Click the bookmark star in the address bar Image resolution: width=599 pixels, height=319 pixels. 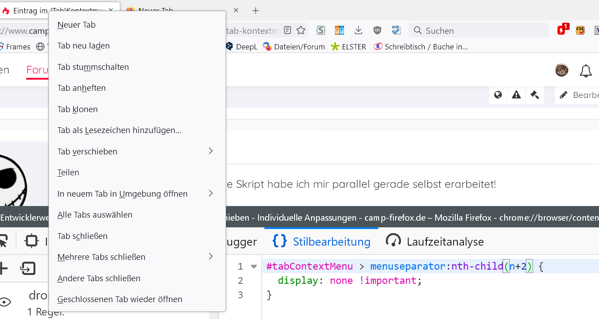[301, 30]
